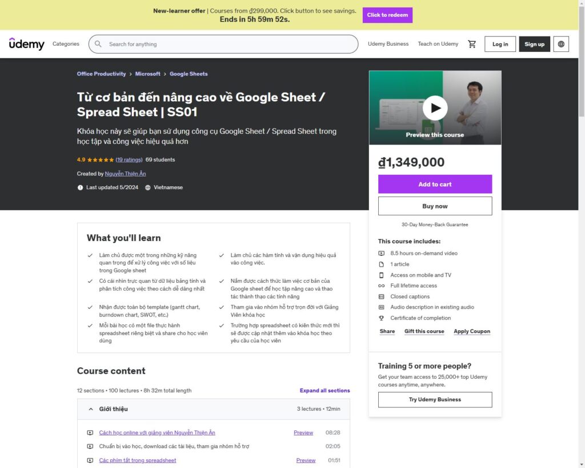The height and width of the screenshot is (468, 585).
Task: Type in the Search for anything field
Action: (229, 44)
